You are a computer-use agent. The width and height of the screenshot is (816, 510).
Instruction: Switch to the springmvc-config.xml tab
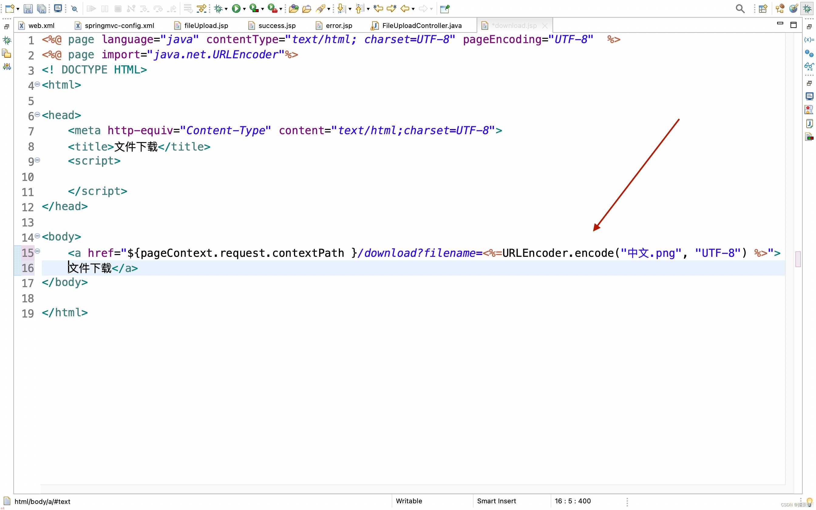coord(115,25)
